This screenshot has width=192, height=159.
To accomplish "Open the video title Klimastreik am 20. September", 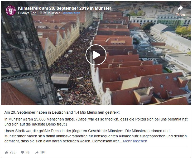I will tap(65, 8).
